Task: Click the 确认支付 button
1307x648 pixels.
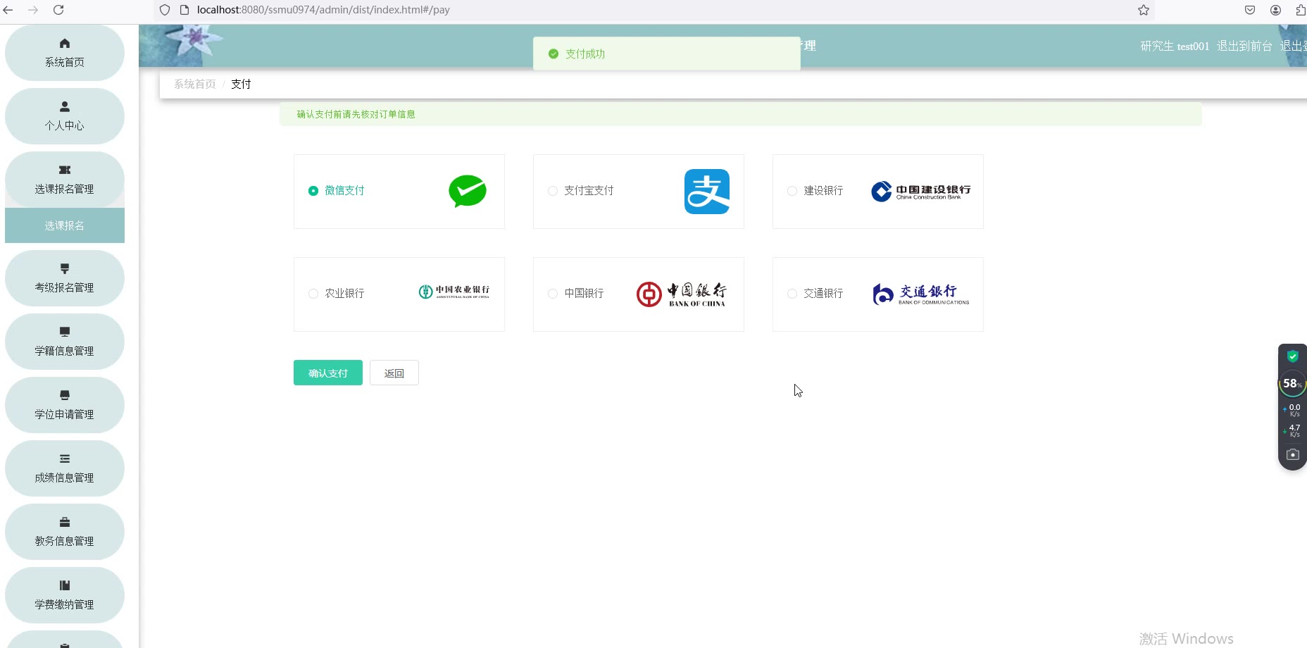Action: 328,373
